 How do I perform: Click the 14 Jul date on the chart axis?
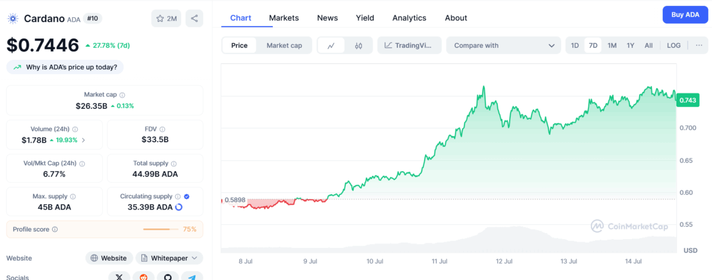[x=634, y=260]
